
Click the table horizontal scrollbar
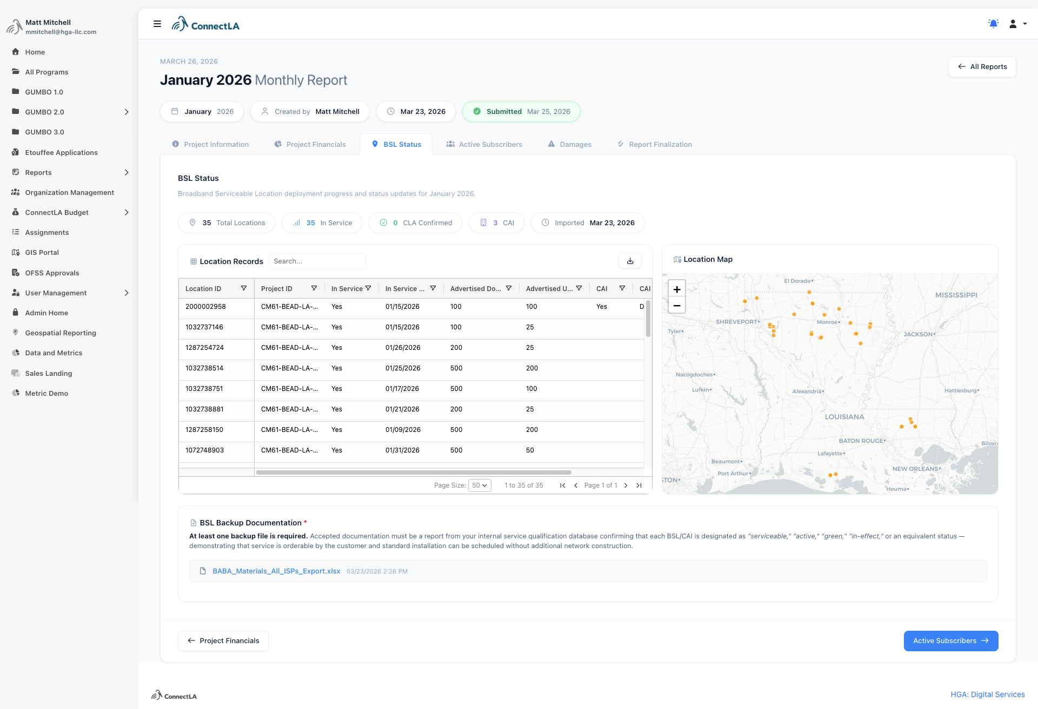pyautogui.click(x=414, y=472)
